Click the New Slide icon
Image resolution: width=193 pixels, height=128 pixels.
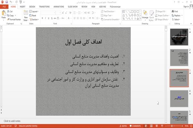click(x=26, y=13)
